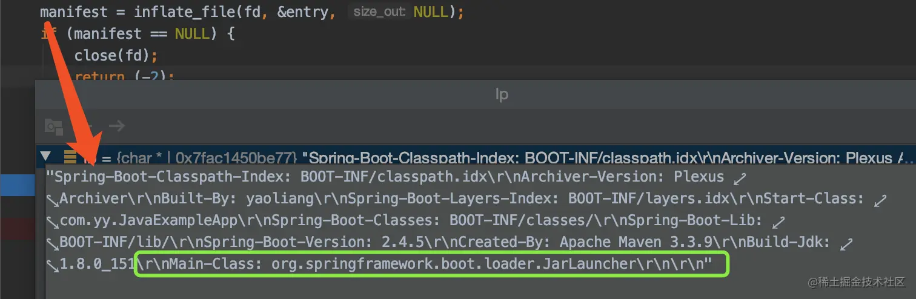Click the lp variable type icon
This screenshot has height=299, width=916.
(x=70, y=157)
